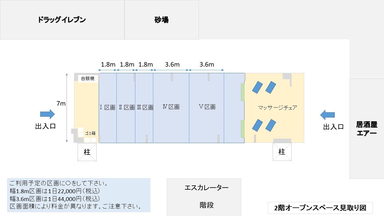Click the エスカレーター label

click(x=206, y=188)
